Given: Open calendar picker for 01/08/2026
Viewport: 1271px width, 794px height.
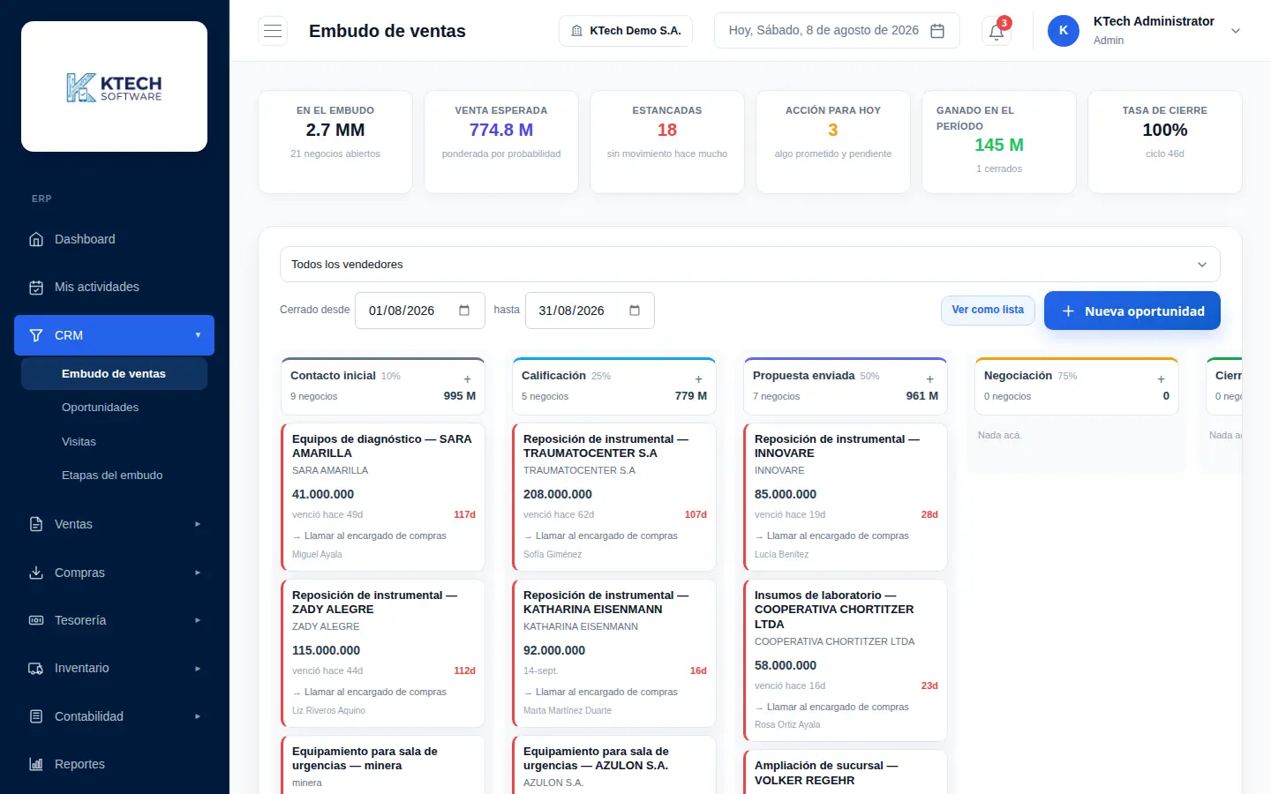Looking at the screenshot, I should 464,311.
